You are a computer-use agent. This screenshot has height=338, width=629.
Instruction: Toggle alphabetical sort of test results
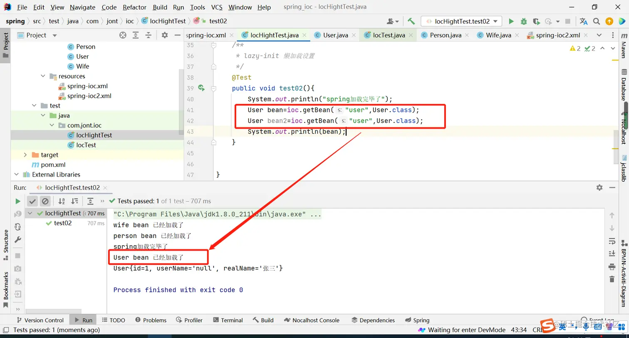tap(62, 201)
